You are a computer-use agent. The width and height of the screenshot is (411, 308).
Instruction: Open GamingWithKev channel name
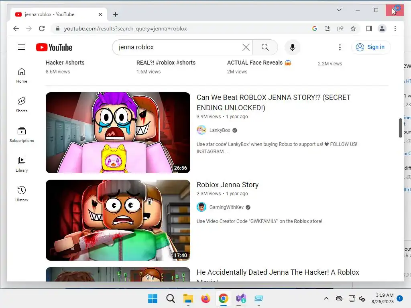226,207
